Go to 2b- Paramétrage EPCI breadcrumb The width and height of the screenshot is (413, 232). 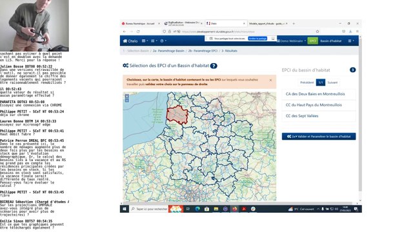pyautogui.click(x=203, y=51)
